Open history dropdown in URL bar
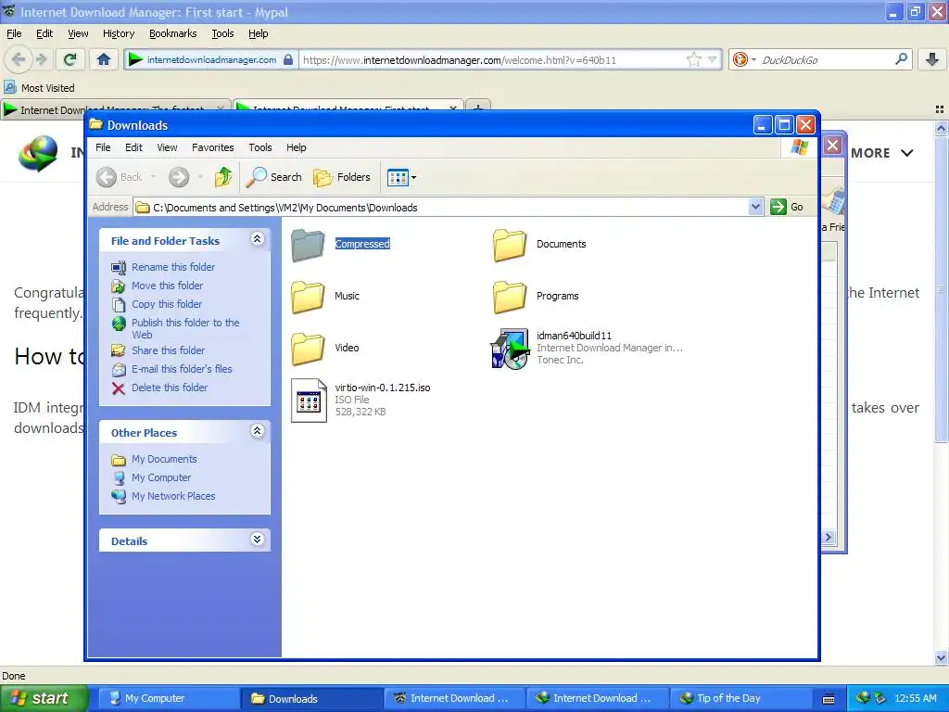This screenshot has height=712, width=949. [713, 59]
